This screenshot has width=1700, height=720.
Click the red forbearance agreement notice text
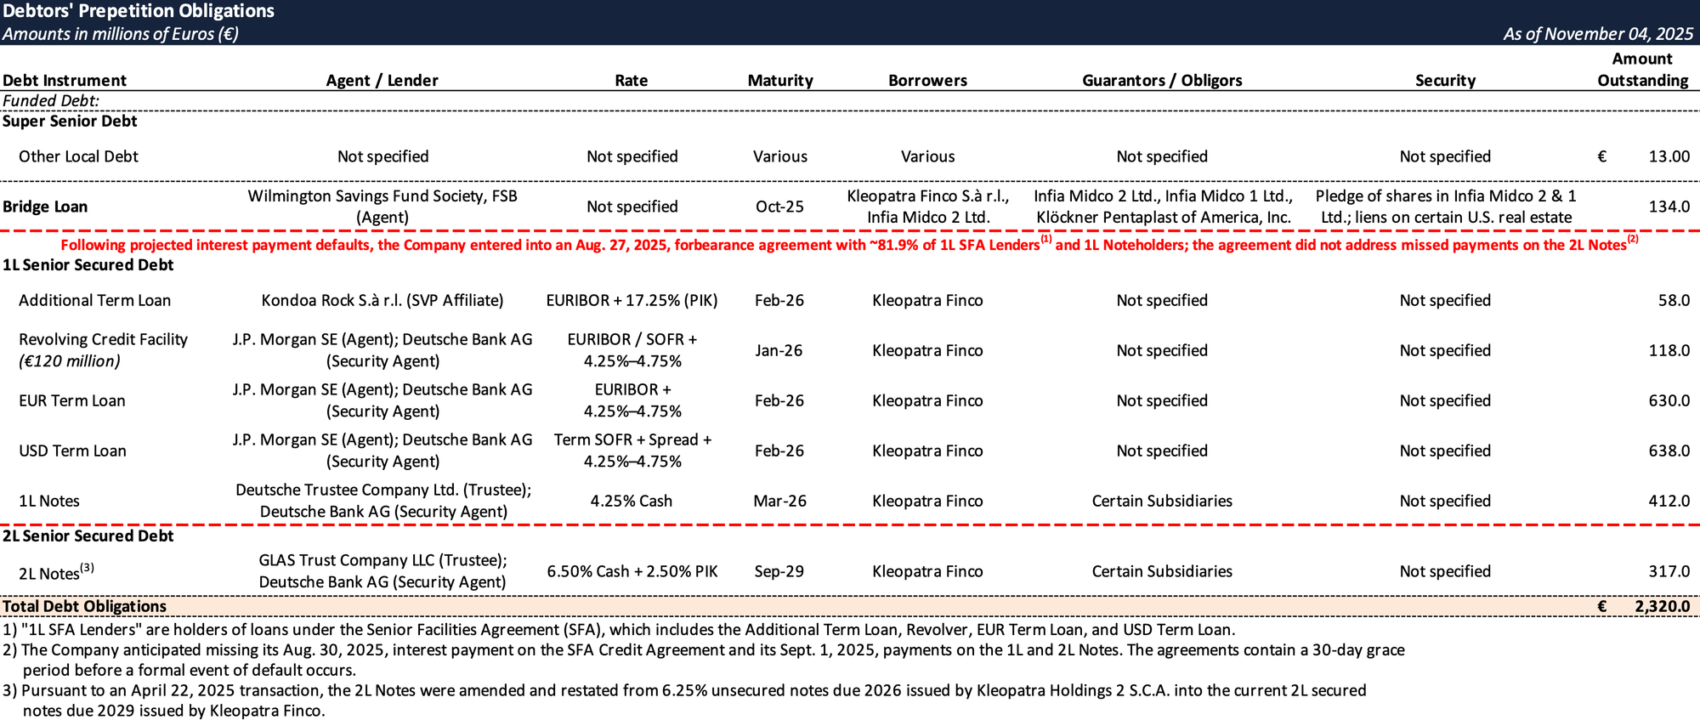(x=848, y=245)
